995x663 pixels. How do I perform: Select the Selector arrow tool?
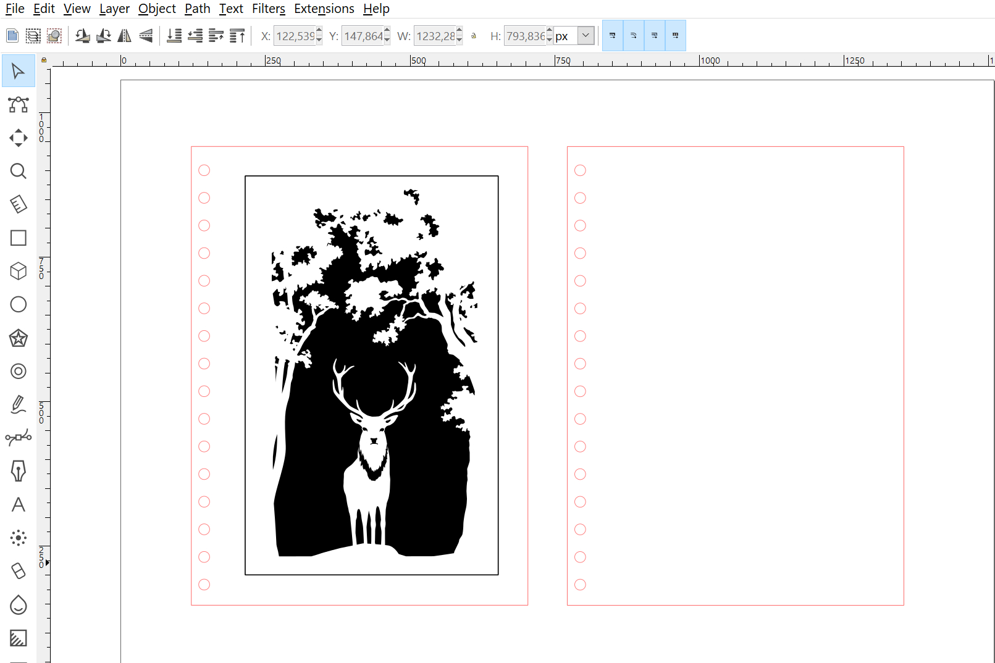pos(18,71)
